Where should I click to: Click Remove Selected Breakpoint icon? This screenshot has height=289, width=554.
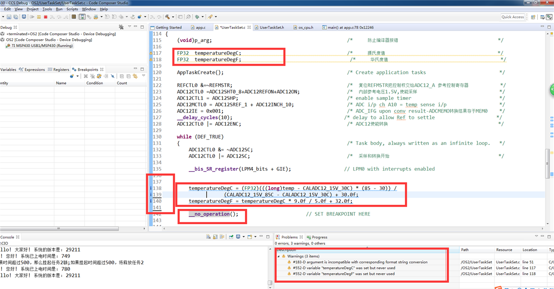pyautogui.click(x=86, y=76)
